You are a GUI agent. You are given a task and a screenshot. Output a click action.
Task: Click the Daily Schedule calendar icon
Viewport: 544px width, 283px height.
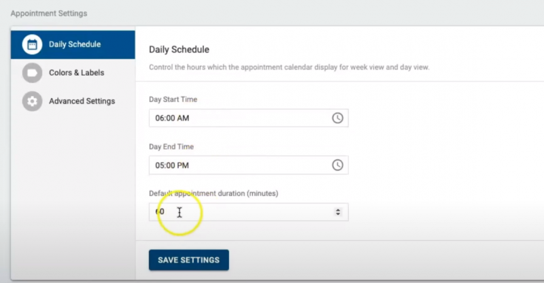(32, 45)
